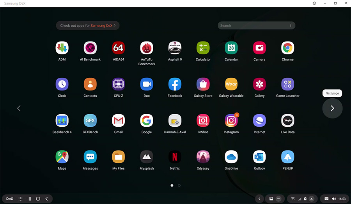Image resolution: width=351 pixels, height=204 pixels.
Task: Open Google Maps app
Action: [x=62, y=157]
